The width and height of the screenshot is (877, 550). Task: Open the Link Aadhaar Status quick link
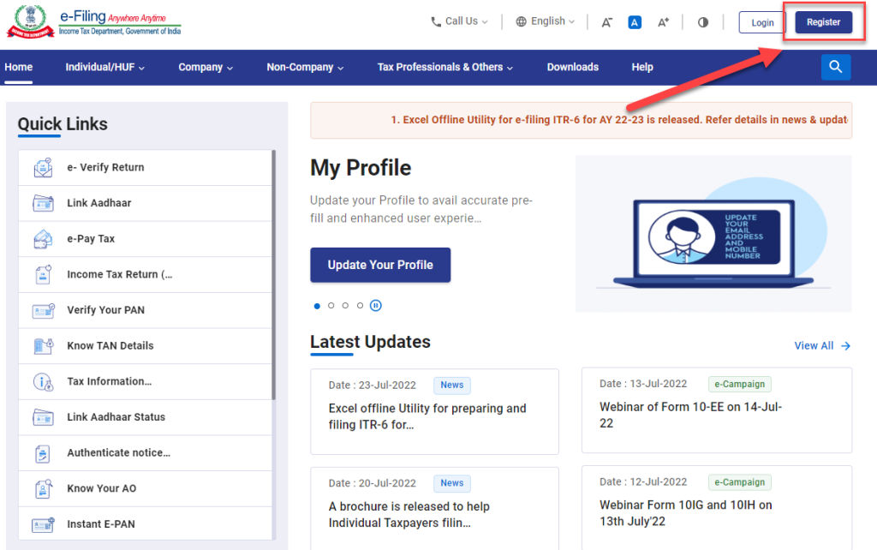point(145,417)
